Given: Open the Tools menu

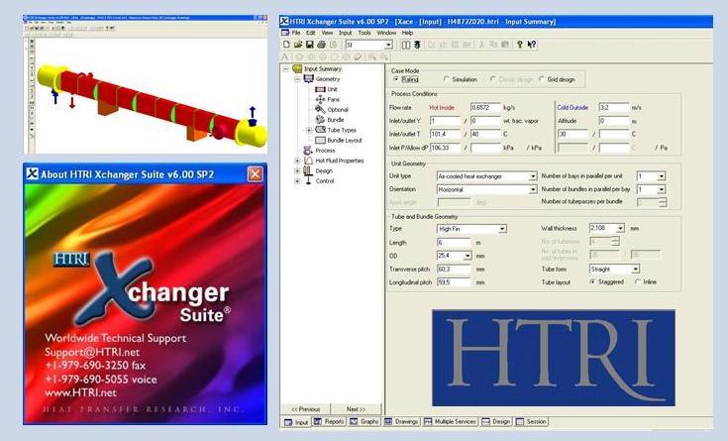Looking at the screenshot, I should (364, 33).
